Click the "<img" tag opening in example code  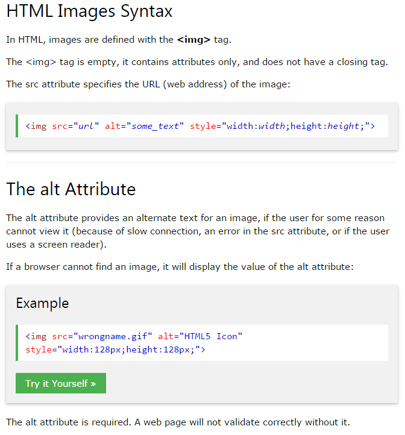36,336
